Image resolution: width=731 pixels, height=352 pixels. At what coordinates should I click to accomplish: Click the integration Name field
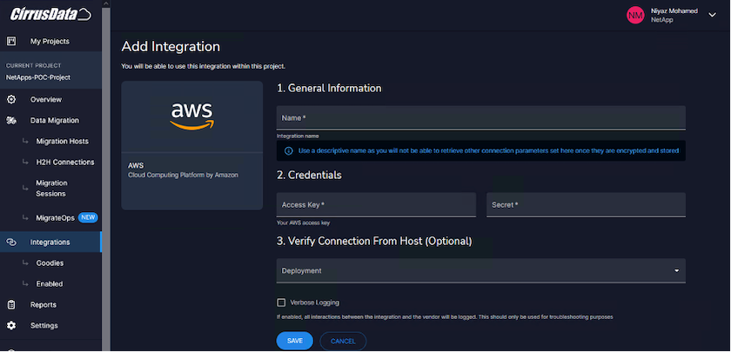tap(480, 118)
